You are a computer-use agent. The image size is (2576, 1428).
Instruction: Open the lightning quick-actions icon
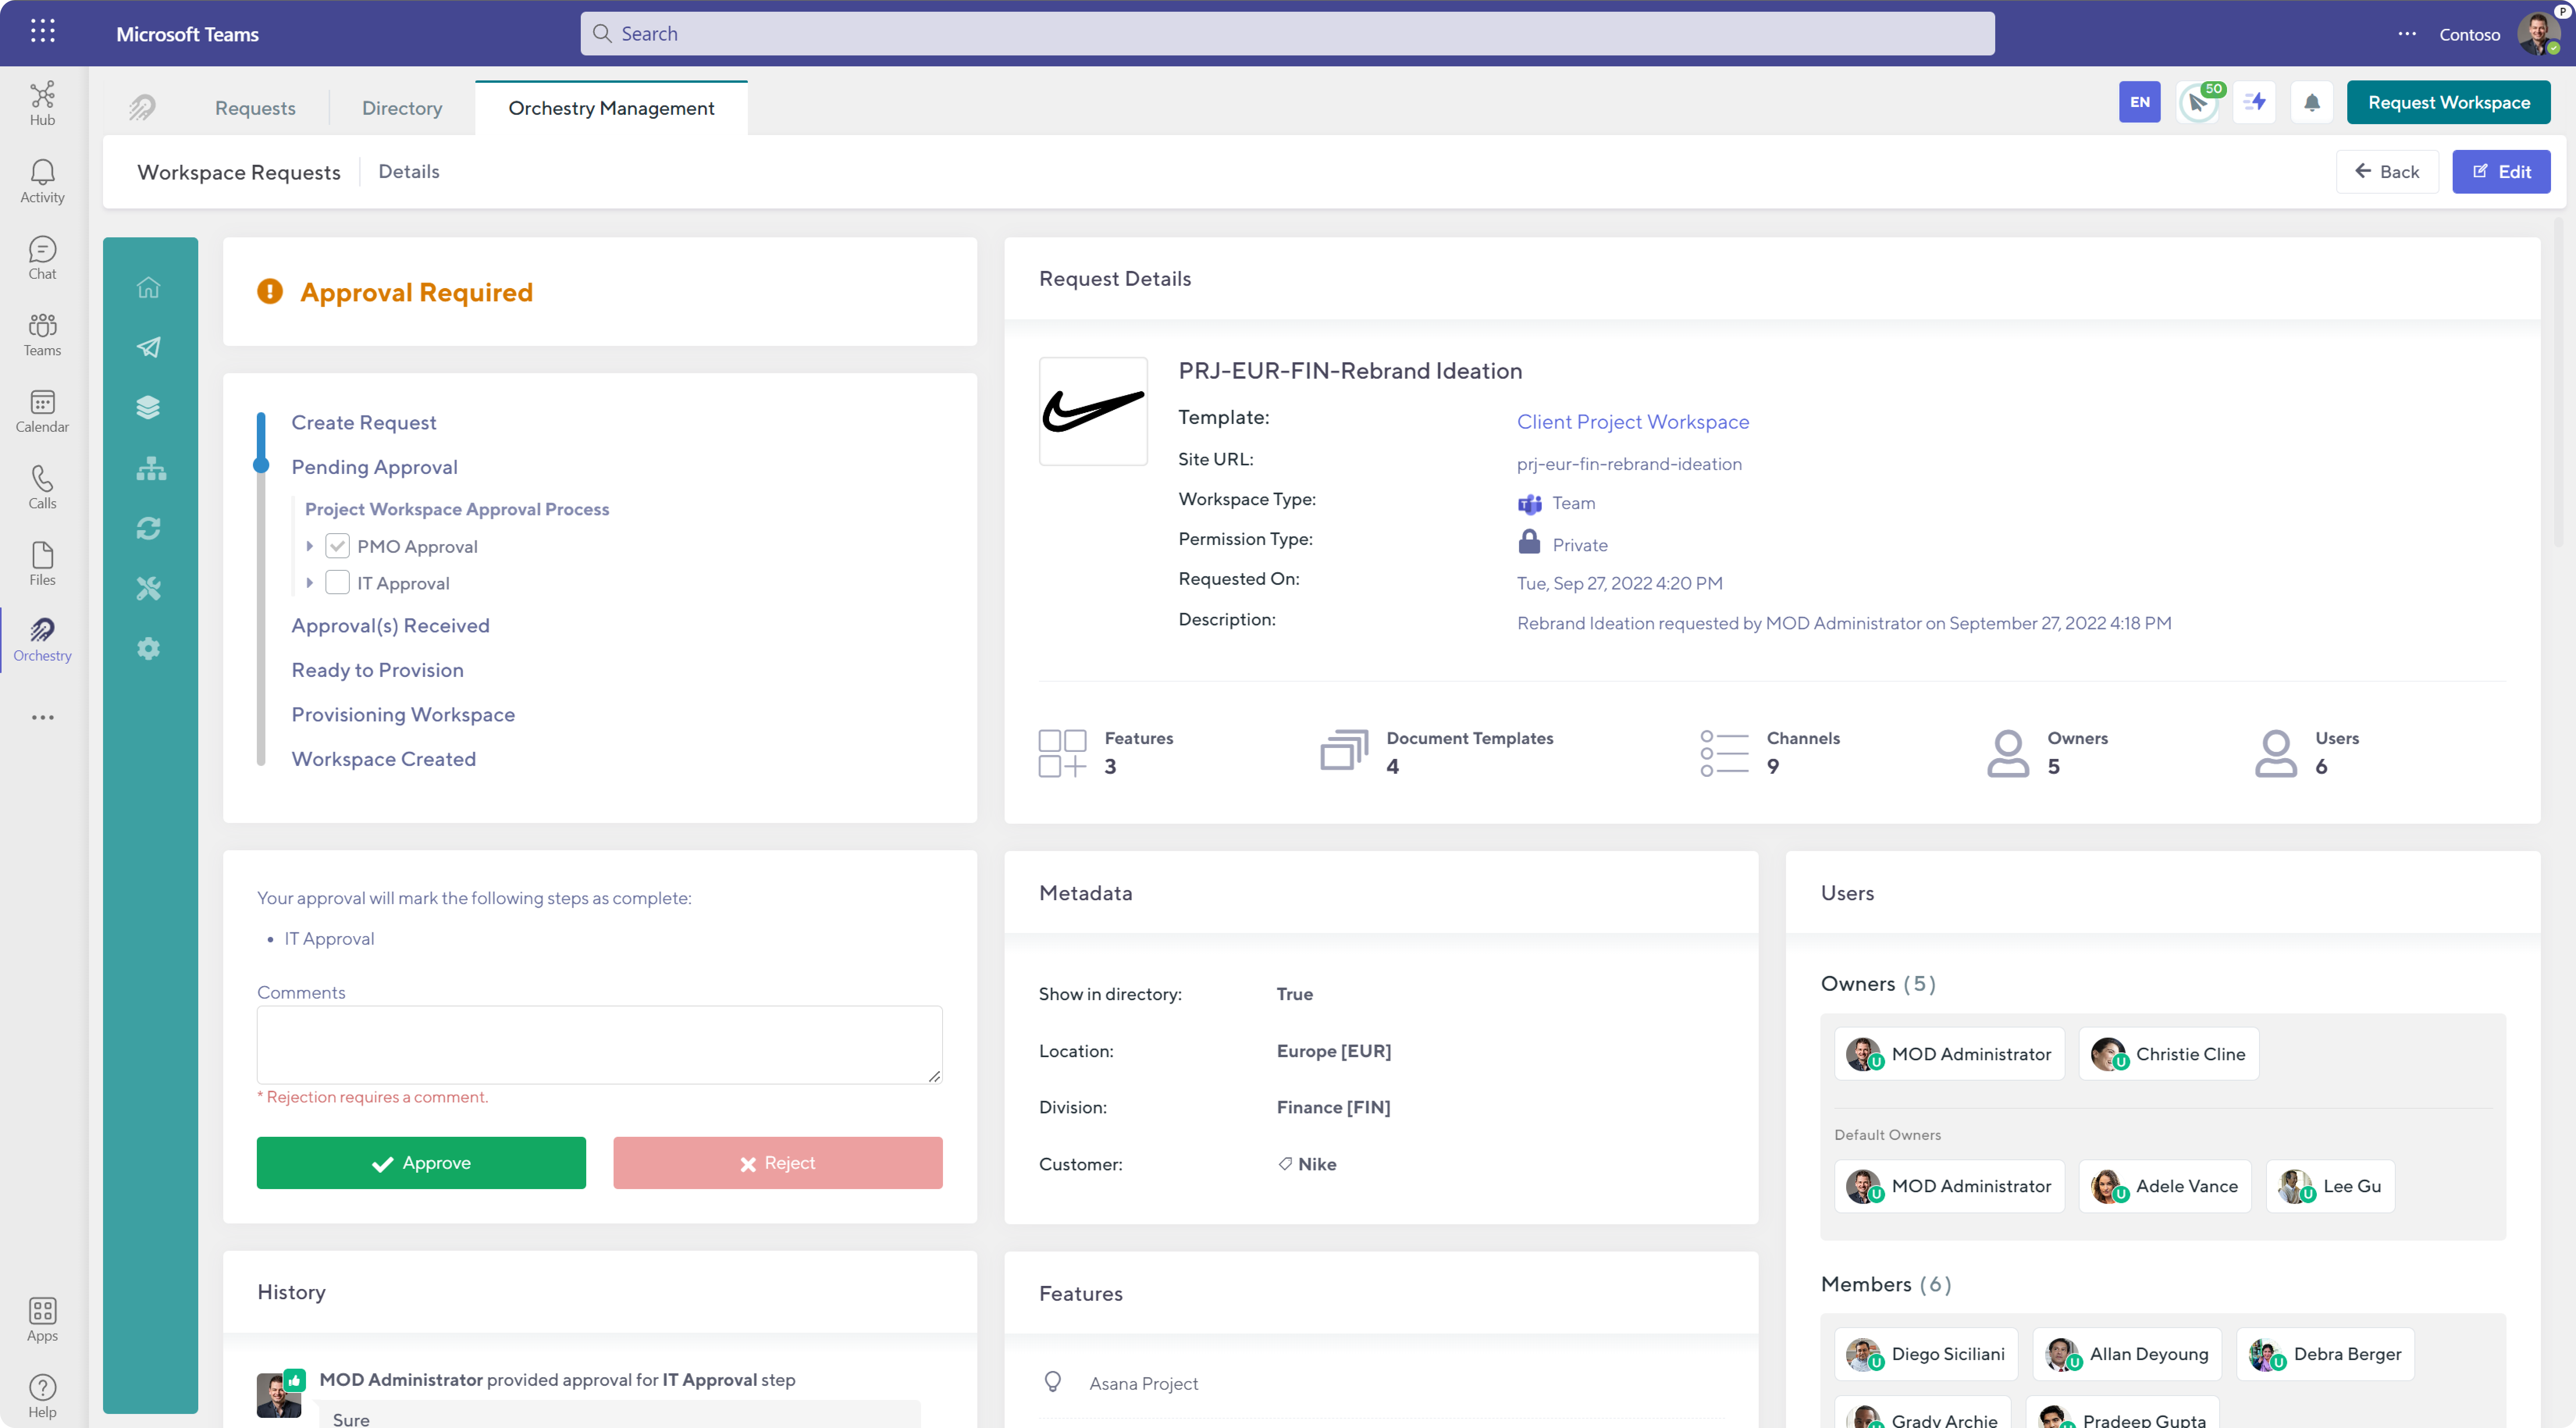pos(2255,102)
